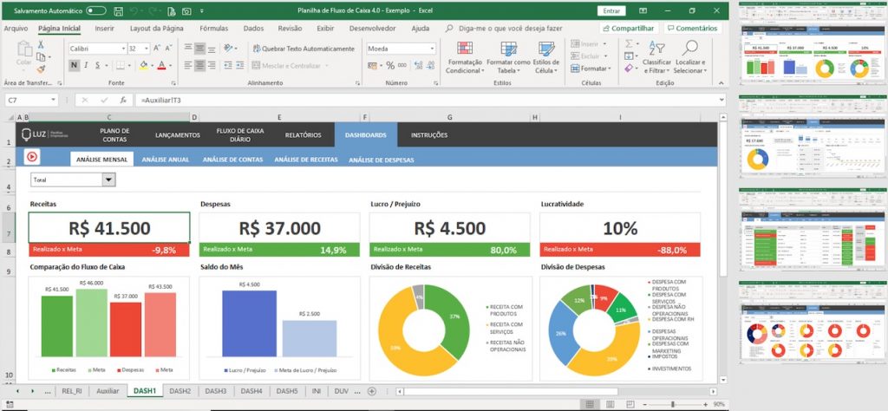Click the Fill down icon
The height and width of the screenshot is (411, 888).
(x=629, y=56)
